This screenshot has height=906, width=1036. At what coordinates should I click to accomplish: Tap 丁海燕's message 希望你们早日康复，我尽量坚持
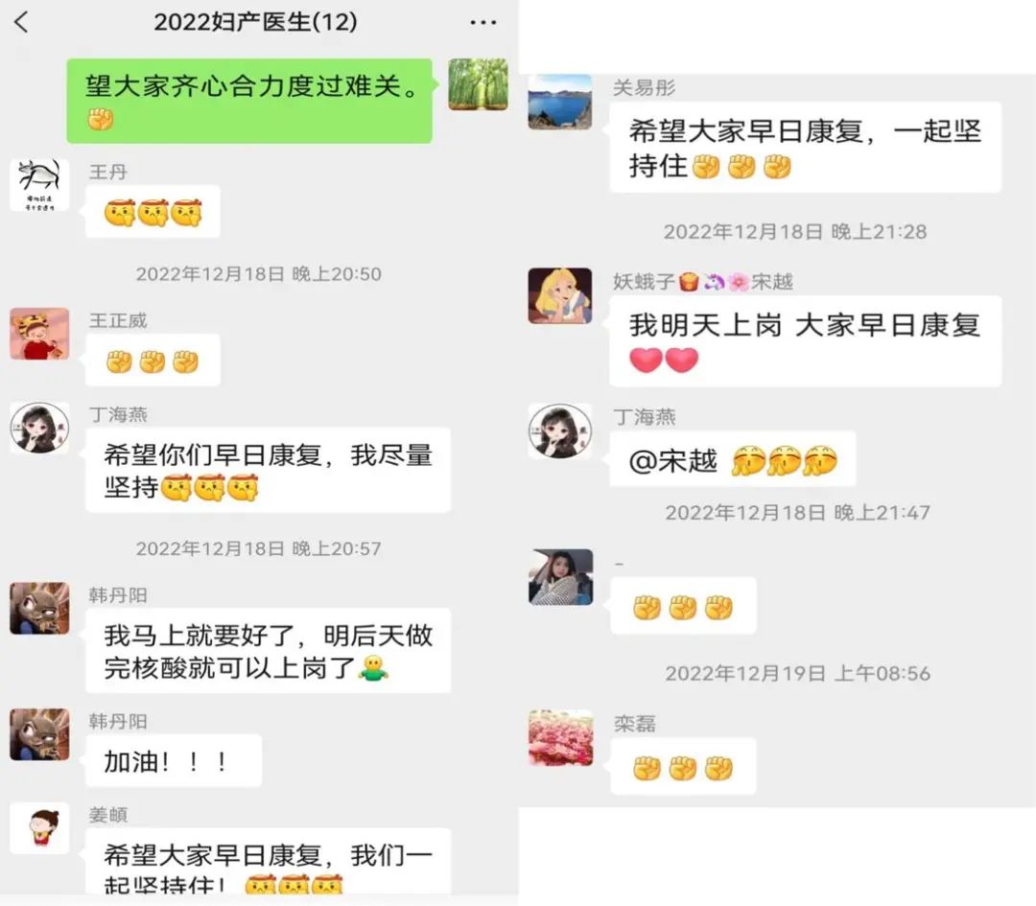(269, 470)
